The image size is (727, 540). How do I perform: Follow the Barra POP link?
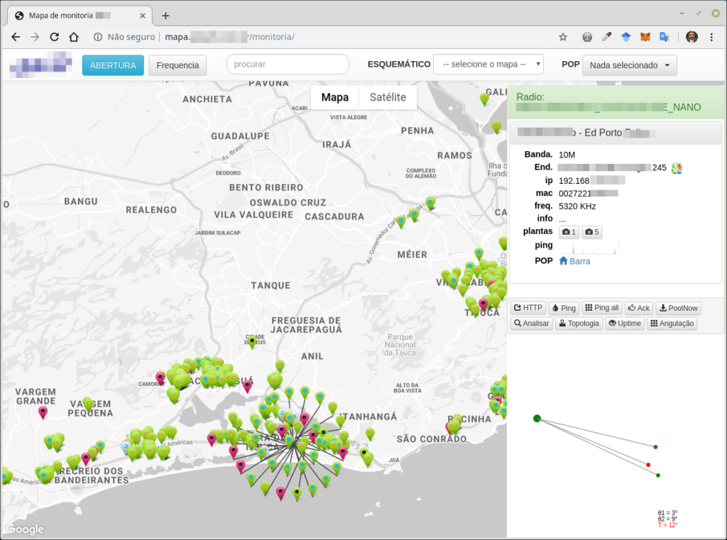[x=579, y=261]
